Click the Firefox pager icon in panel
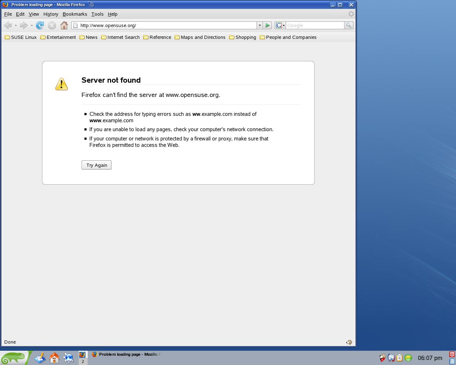Screen dimensions: 456x365 (x=83, y=355)
